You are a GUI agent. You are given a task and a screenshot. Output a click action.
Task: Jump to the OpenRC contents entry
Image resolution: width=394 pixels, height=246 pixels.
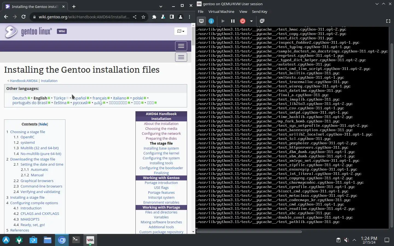click(27, 137)
